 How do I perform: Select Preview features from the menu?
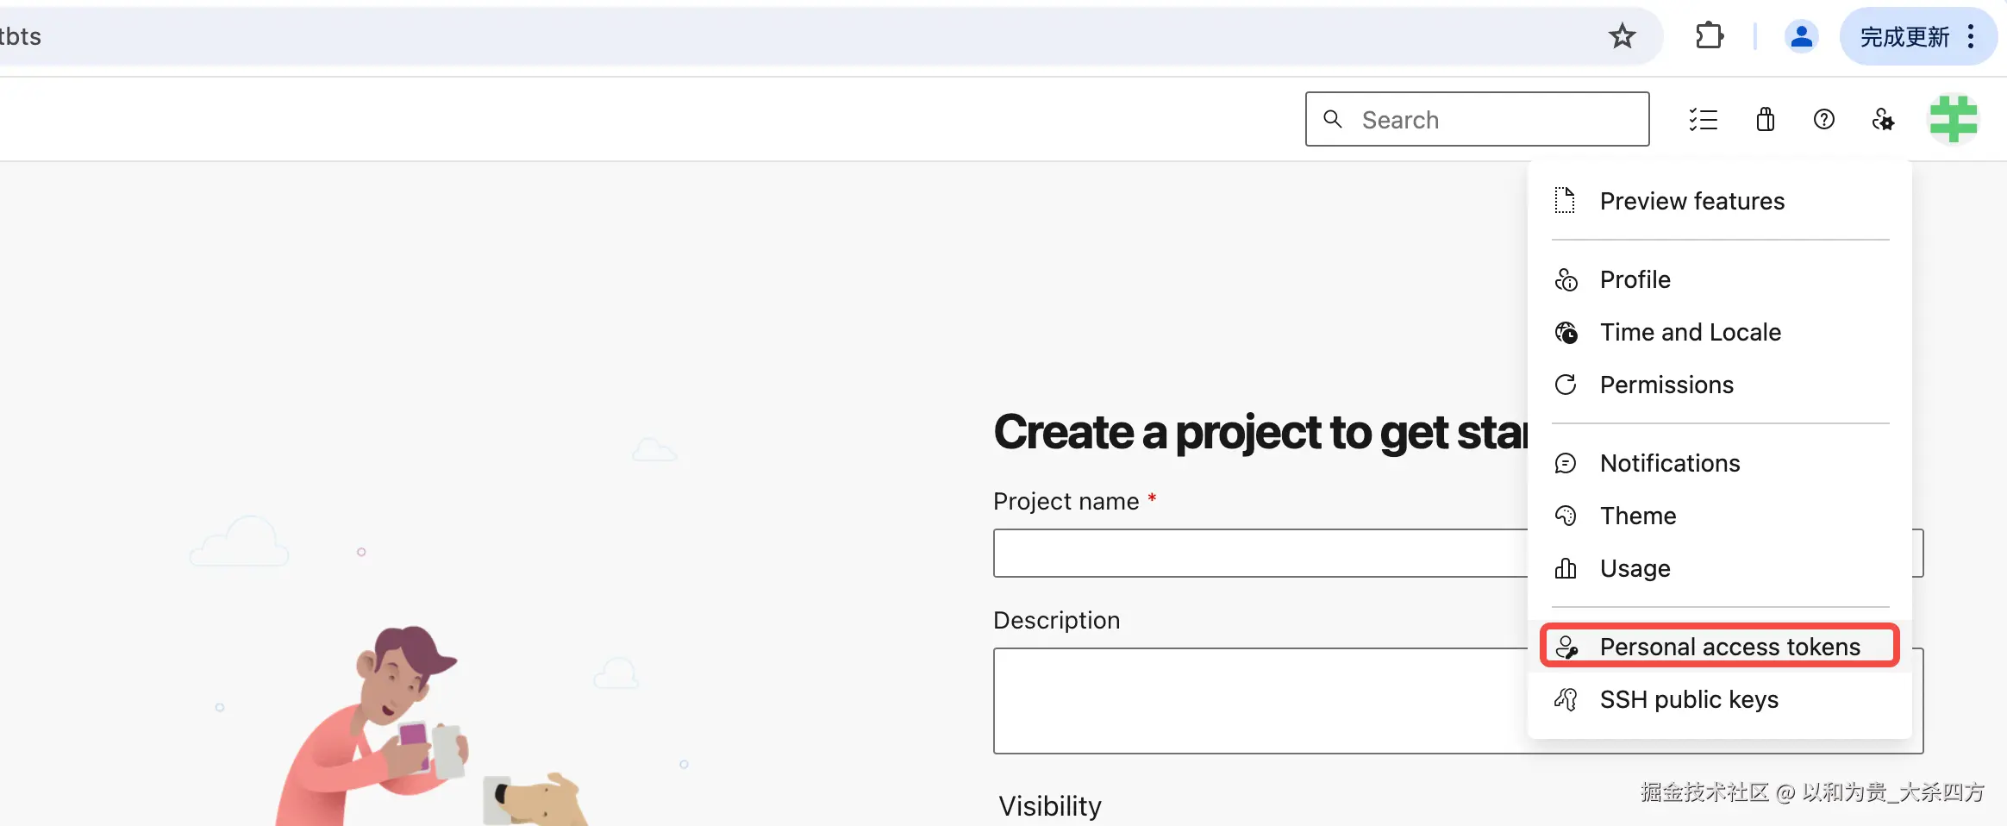pyautogui.click(x=1691, y=201)
